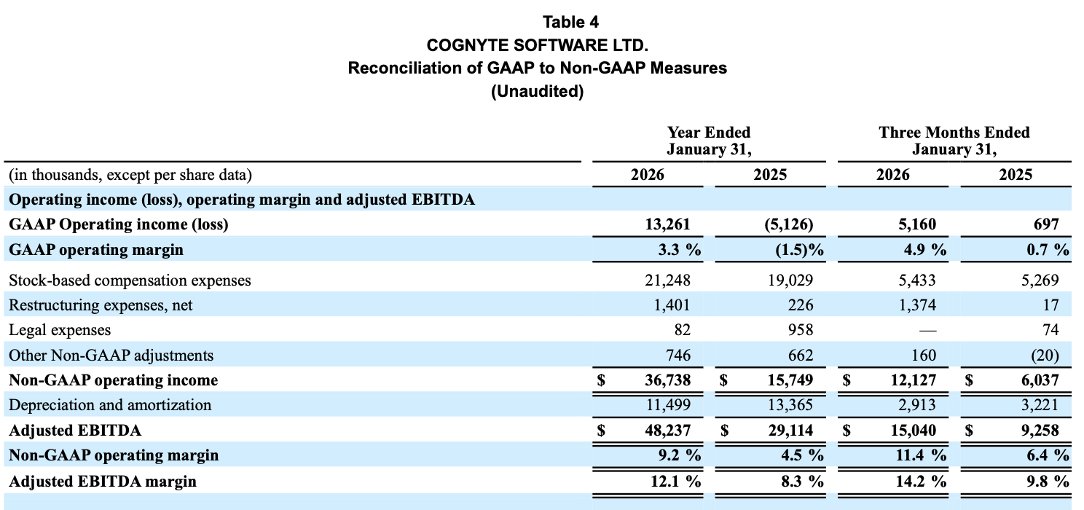This screenshot has height=510, width=1084.
Task: Select 'Restructuring expenses, net' row label
Action: (101, 305)
